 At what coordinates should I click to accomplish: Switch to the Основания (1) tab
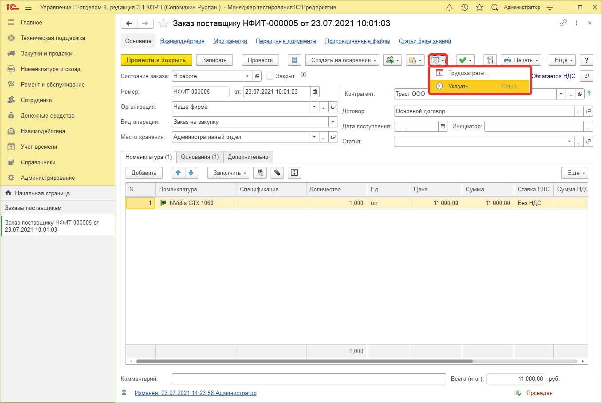pyautogui.click(x=200, y=157)
